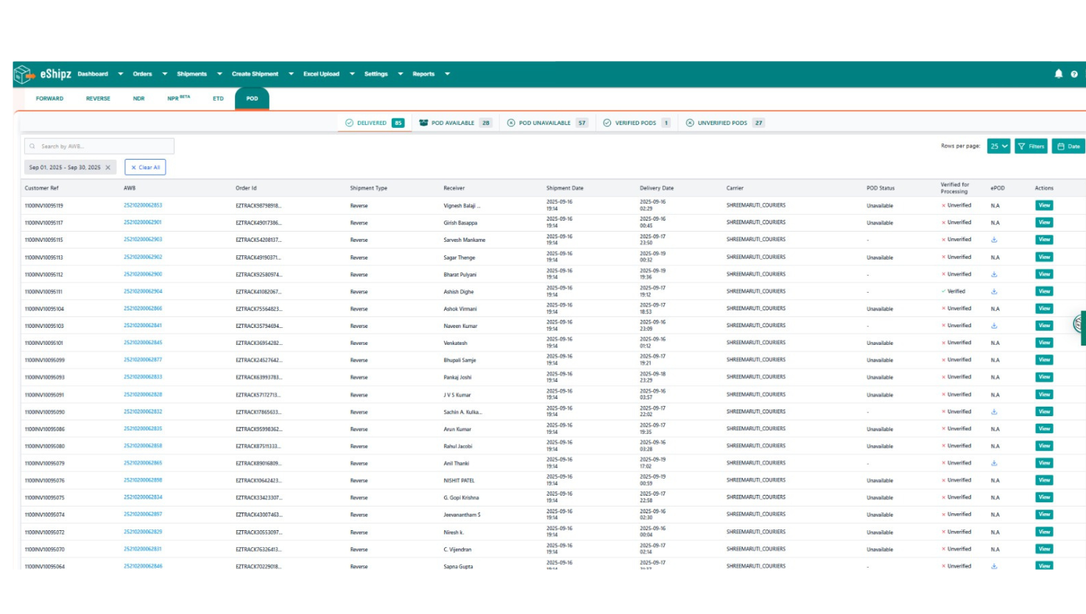This screenshot has height=614, width=1086.
Task: View details for Girish Basappa row
Action: pos(1044,223)
